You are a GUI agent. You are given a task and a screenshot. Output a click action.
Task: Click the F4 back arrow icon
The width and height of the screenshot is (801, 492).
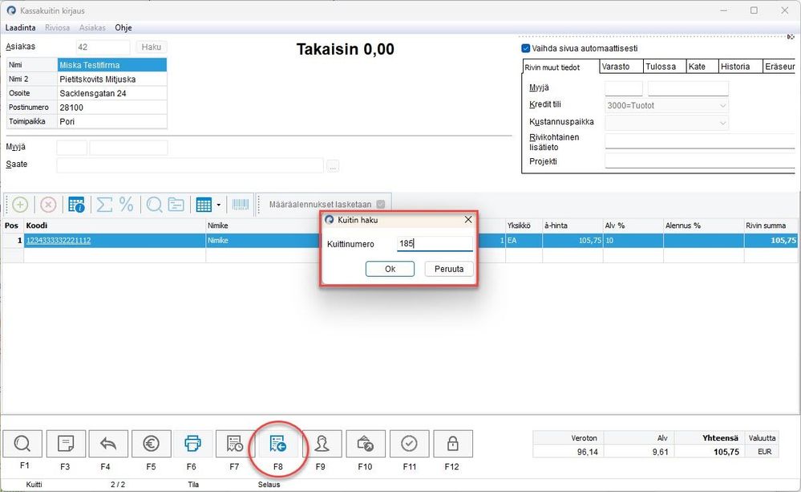(108, 444)
